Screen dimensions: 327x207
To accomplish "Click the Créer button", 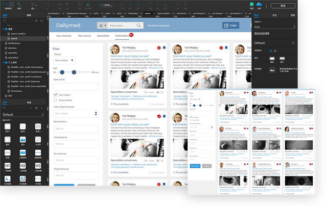I will (x=230, y=25).
